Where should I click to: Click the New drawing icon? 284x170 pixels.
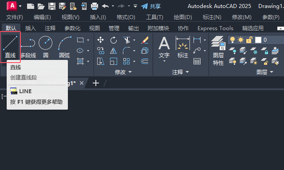[31, 6]
